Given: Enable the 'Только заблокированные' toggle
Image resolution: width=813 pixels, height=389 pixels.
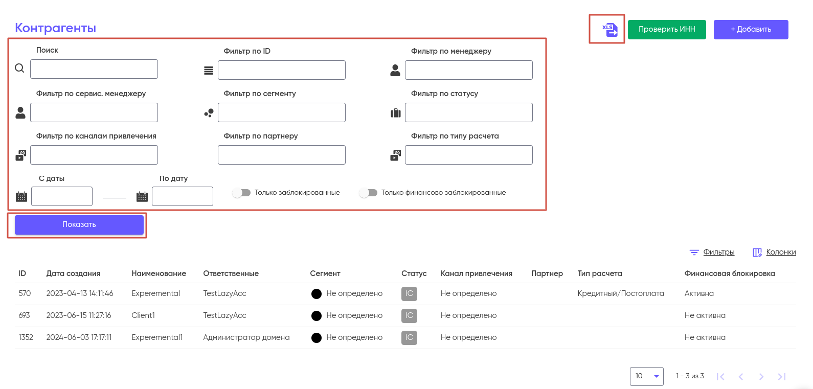Looking at the screenshot, I should coord(241,193).
